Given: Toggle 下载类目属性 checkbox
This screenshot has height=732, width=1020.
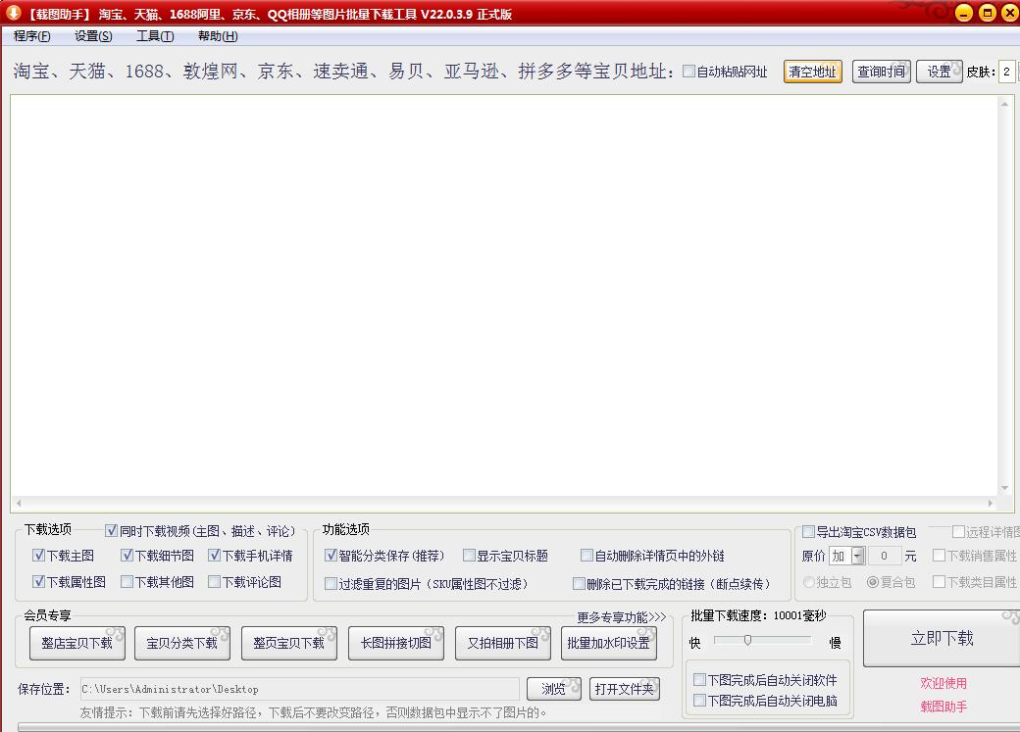Looking at the screenshot, I should click(x=939, y=581).
